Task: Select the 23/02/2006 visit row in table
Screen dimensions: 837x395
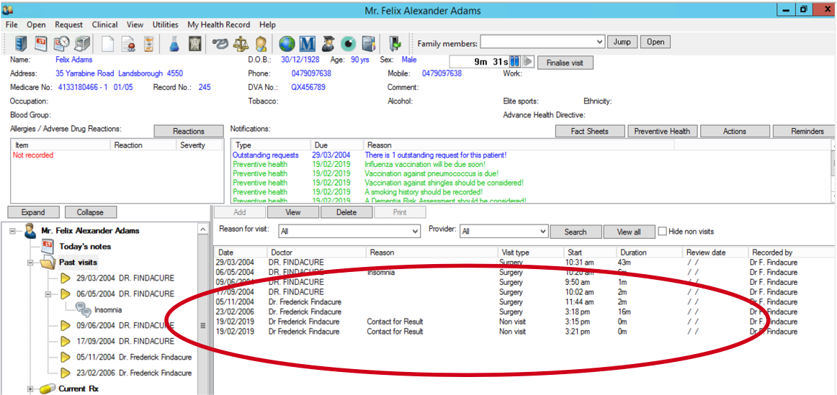Action: point(524,312)
